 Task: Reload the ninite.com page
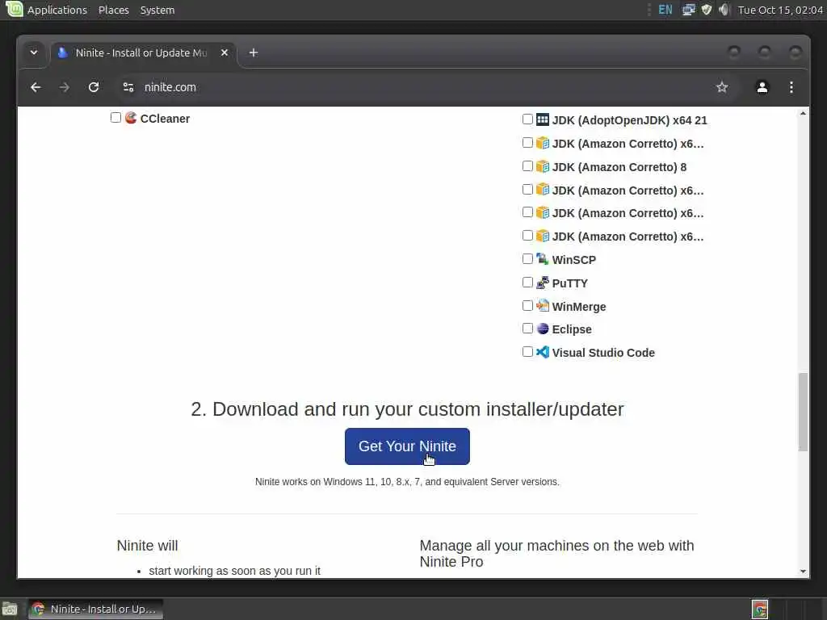pyautogui.click(x=94, y=87)
